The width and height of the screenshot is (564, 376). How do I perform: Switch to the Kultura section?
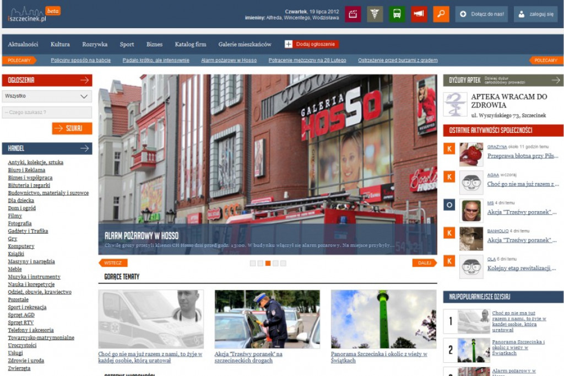click(61, 44)
